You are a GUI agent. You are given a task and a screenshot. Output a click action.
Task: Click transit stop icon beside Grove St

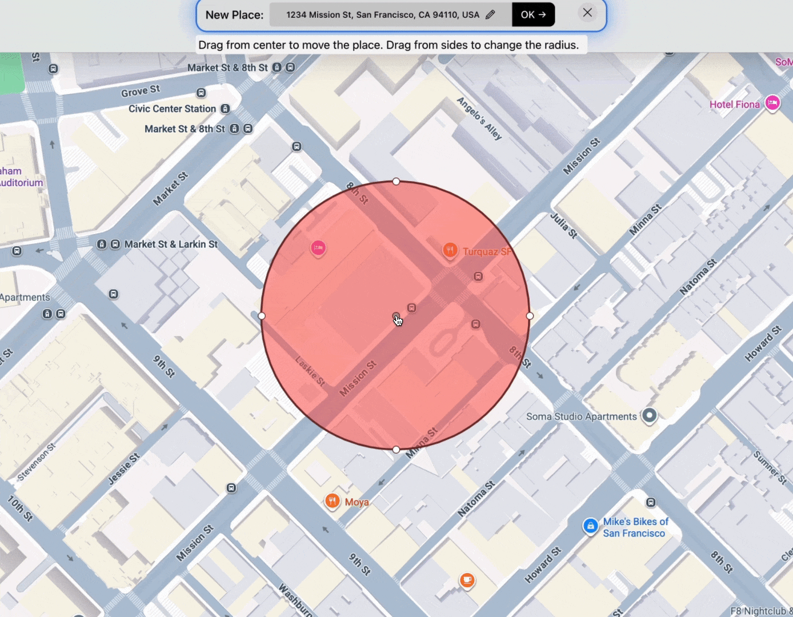[201, 93]
